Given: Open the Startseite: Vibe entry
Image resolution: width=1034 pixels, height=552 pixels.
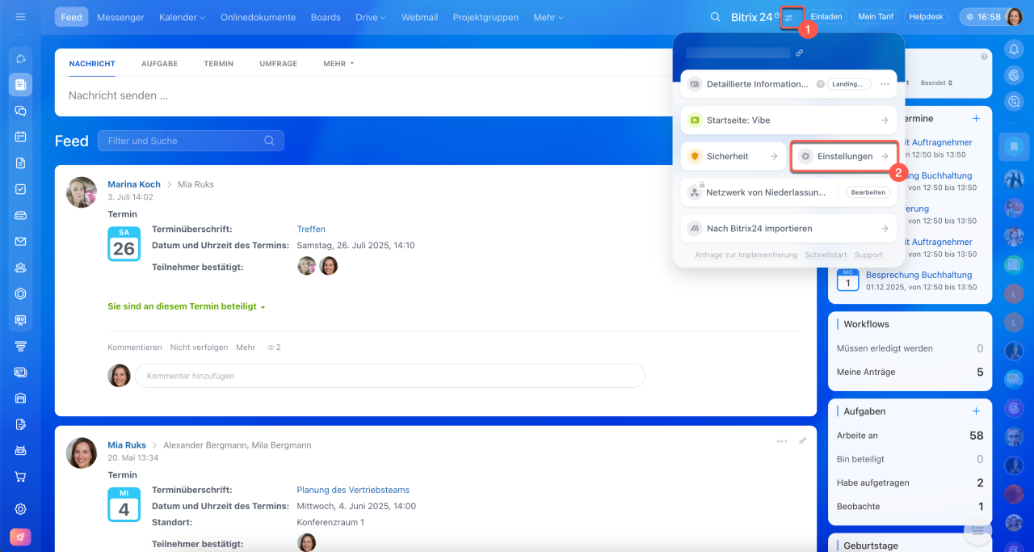Looking at the screenshot, I should pos(788,120).
